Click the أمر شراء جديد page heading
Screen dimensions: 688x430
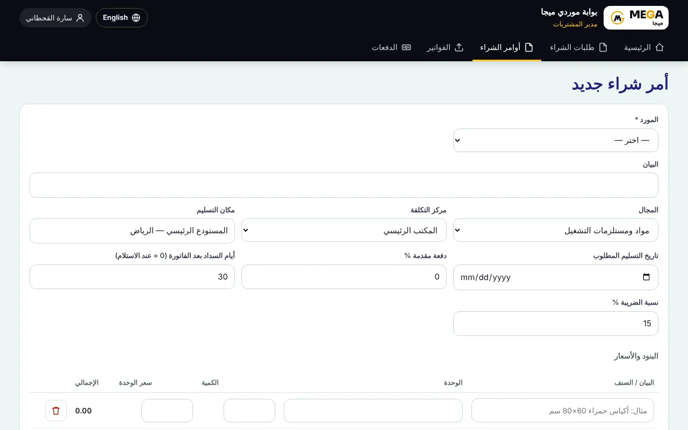(620, 84)
